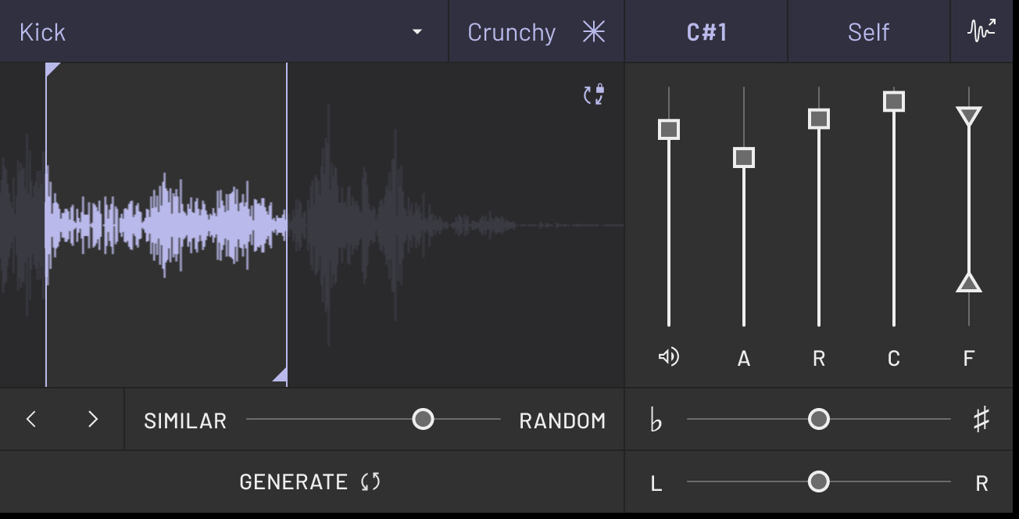This screenshot has width=1019, height=519.
Task: Open the Crunchy style selector
Action: point(512,32)
